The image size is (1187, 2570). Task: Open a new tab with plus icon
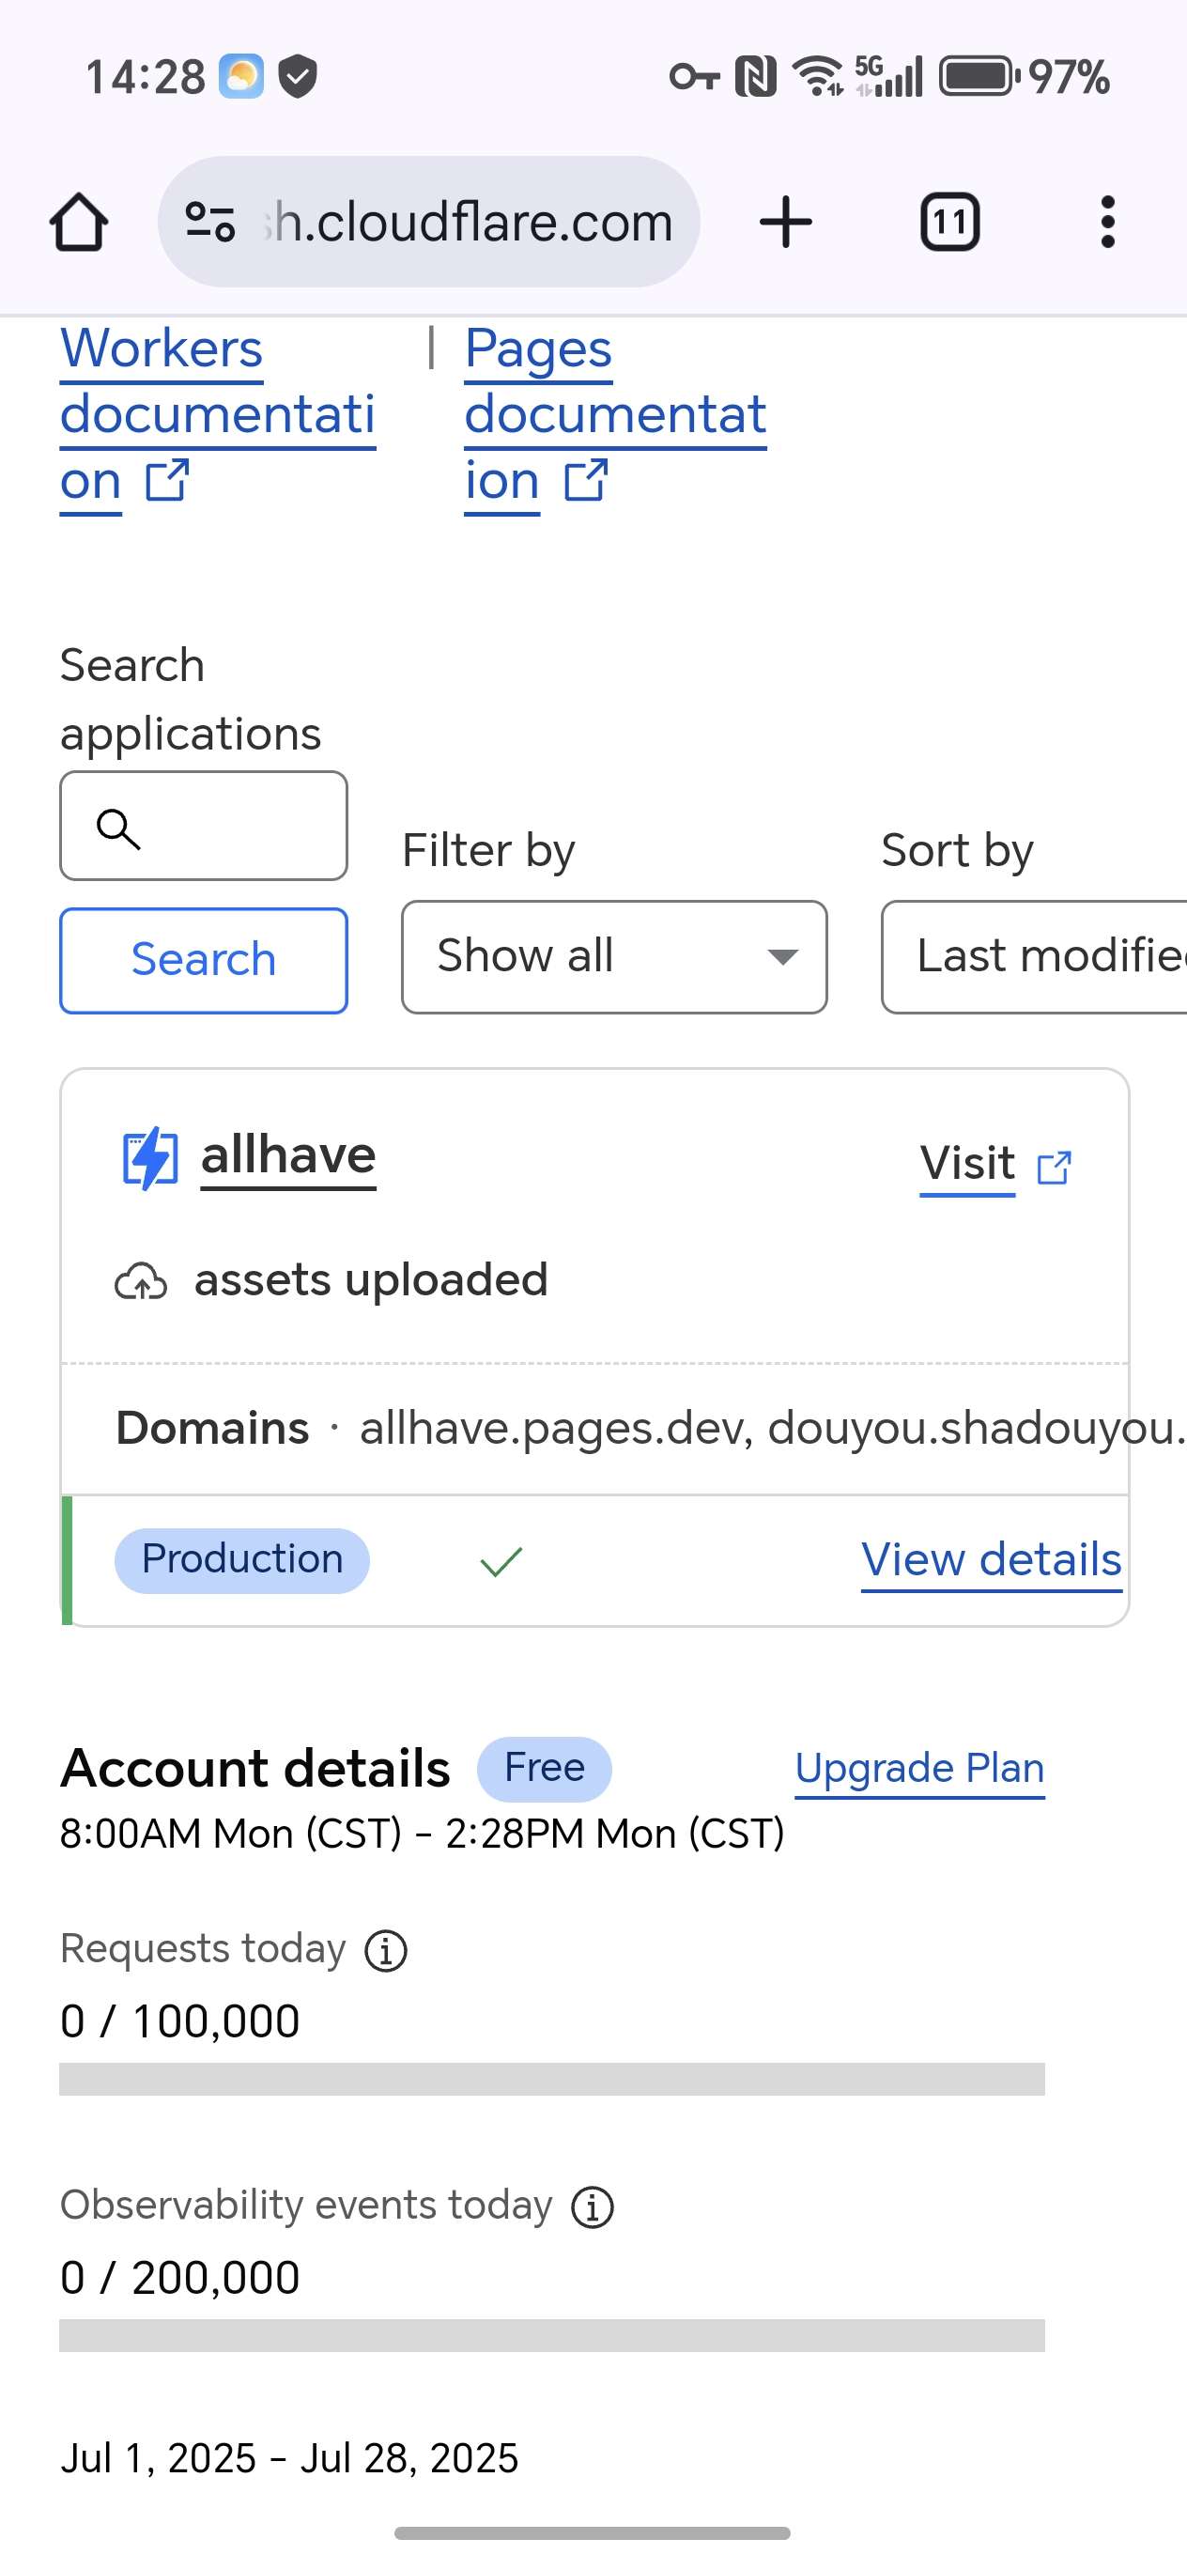pyautogui.click(x=785, y=222)
